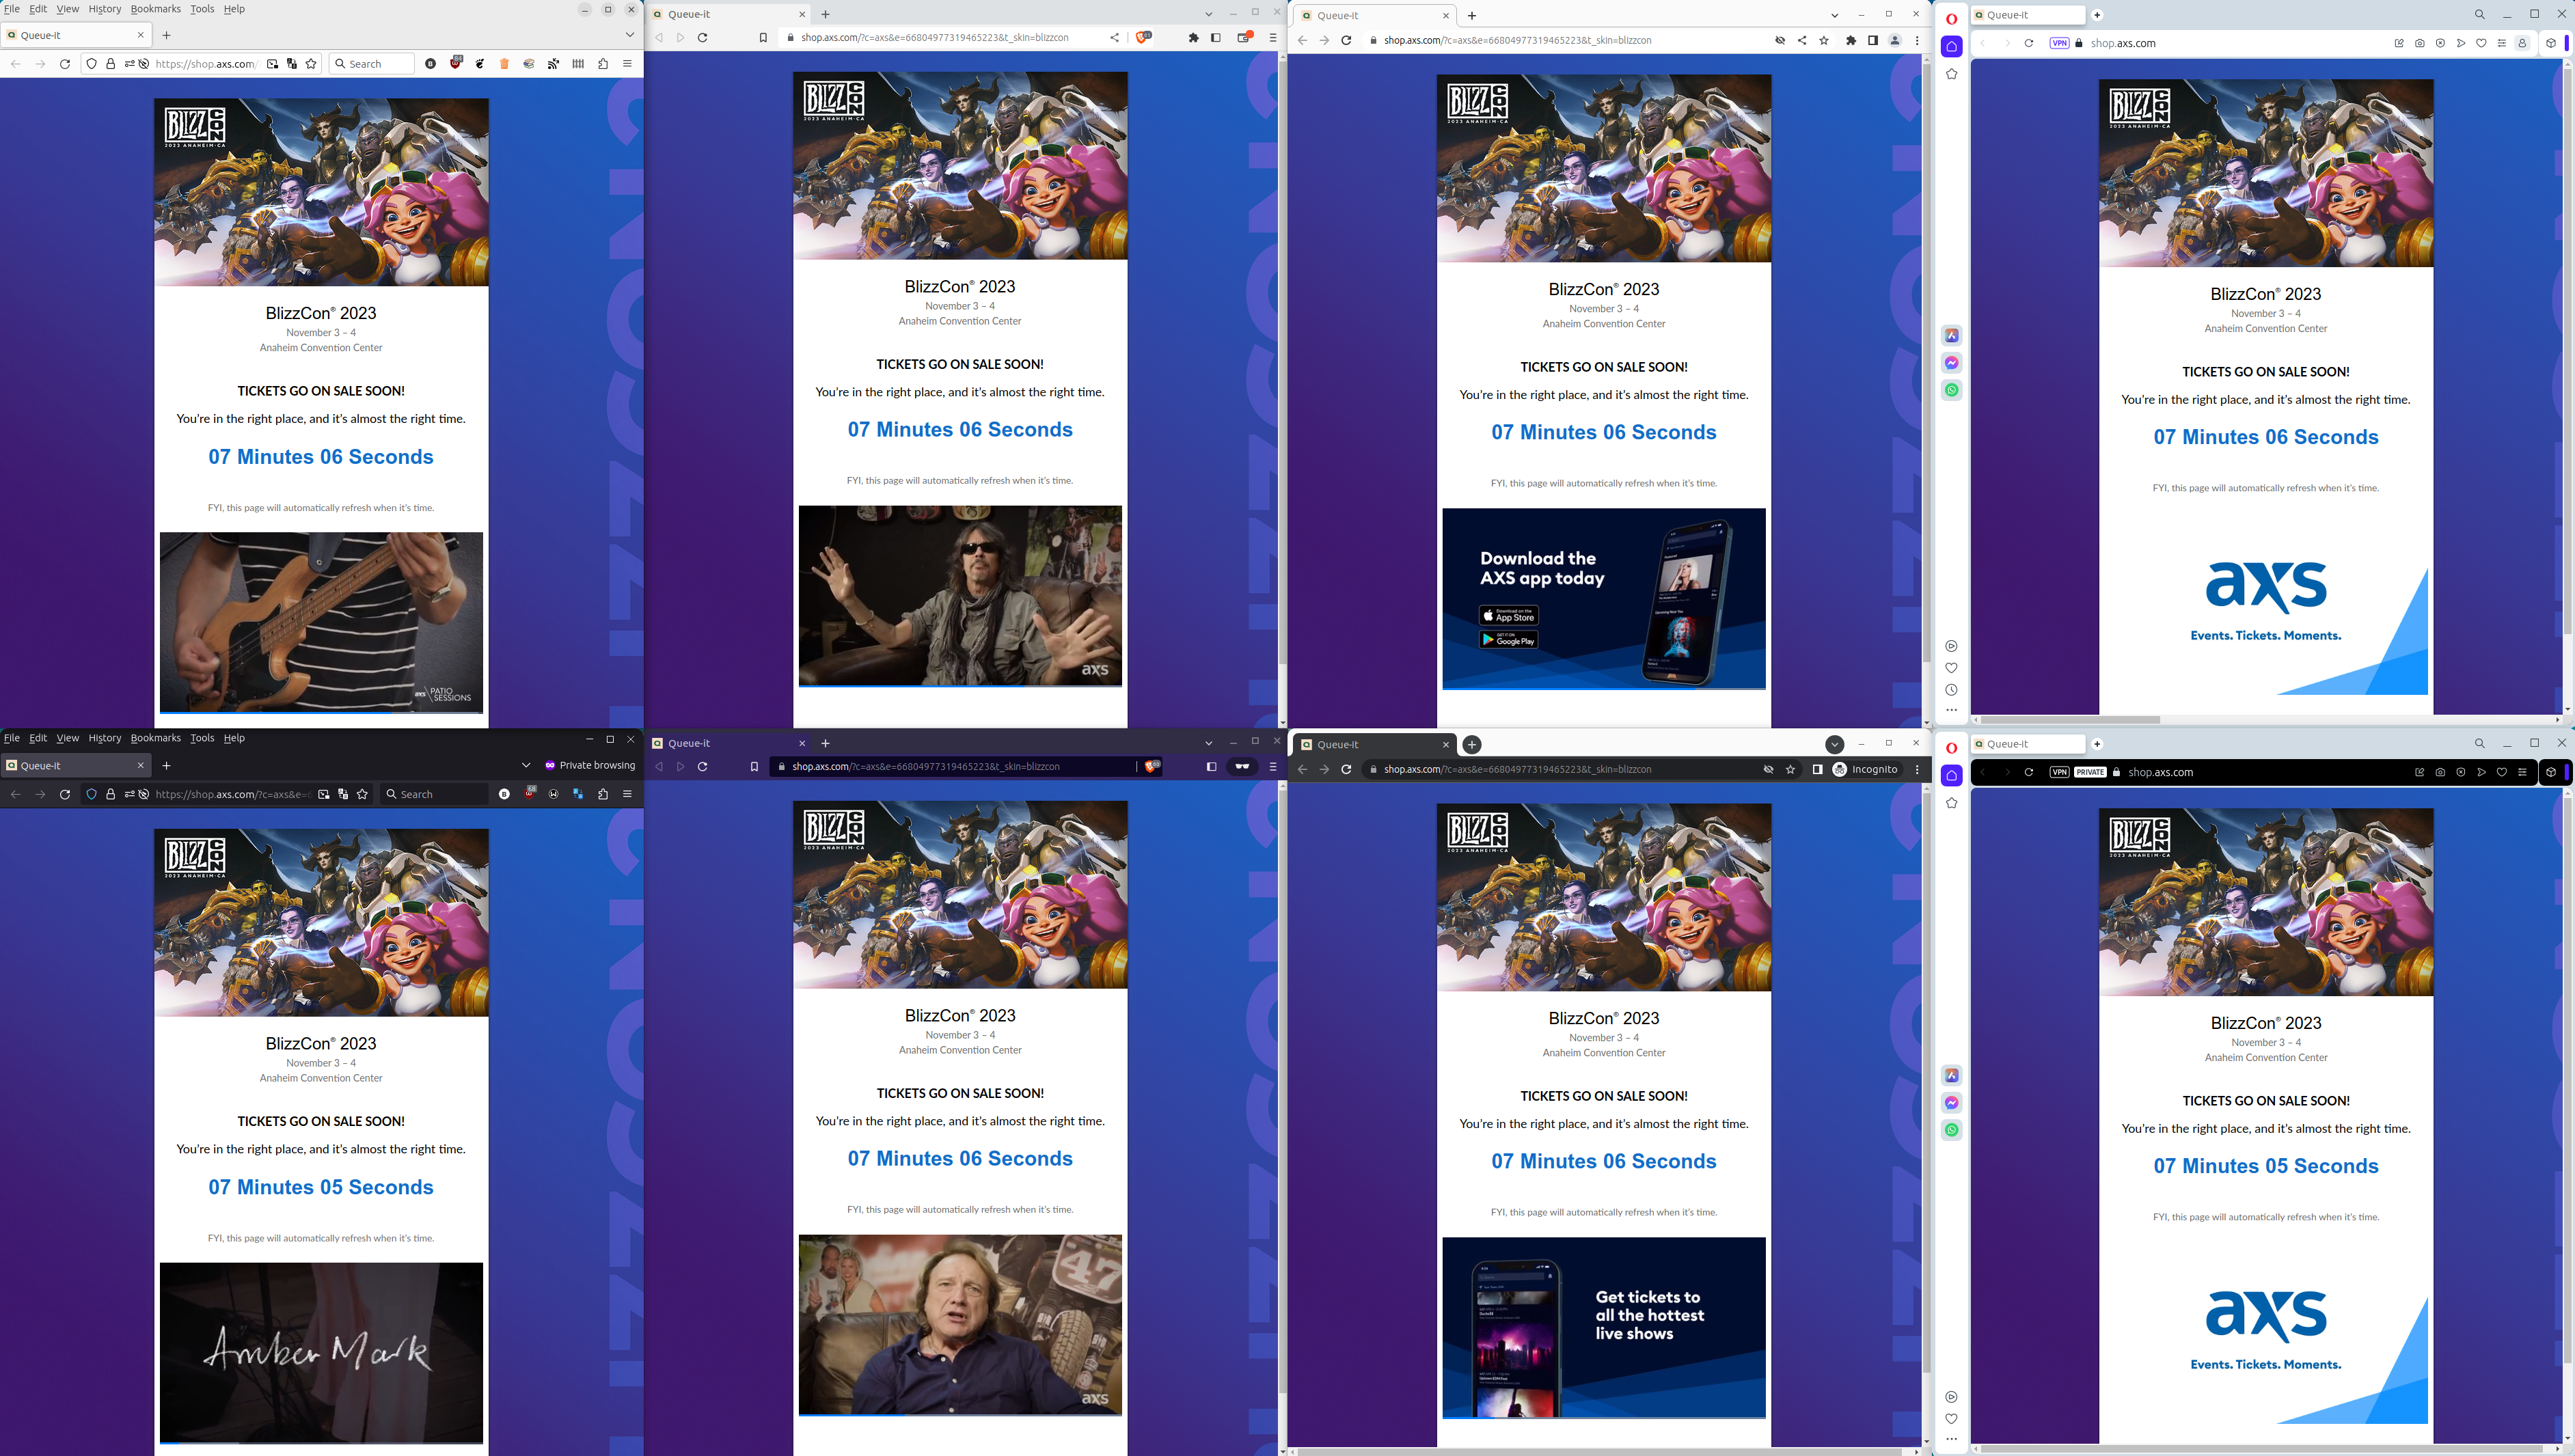Click Google Play badge in Chrome AXS ad
The image size is (2575, 1456).
1509,640
